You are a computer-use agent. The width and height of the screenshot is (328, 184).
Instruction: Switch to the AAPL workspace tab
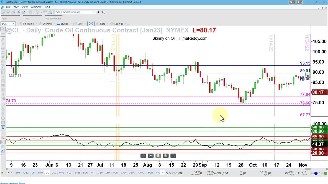(x=141, y=173)
